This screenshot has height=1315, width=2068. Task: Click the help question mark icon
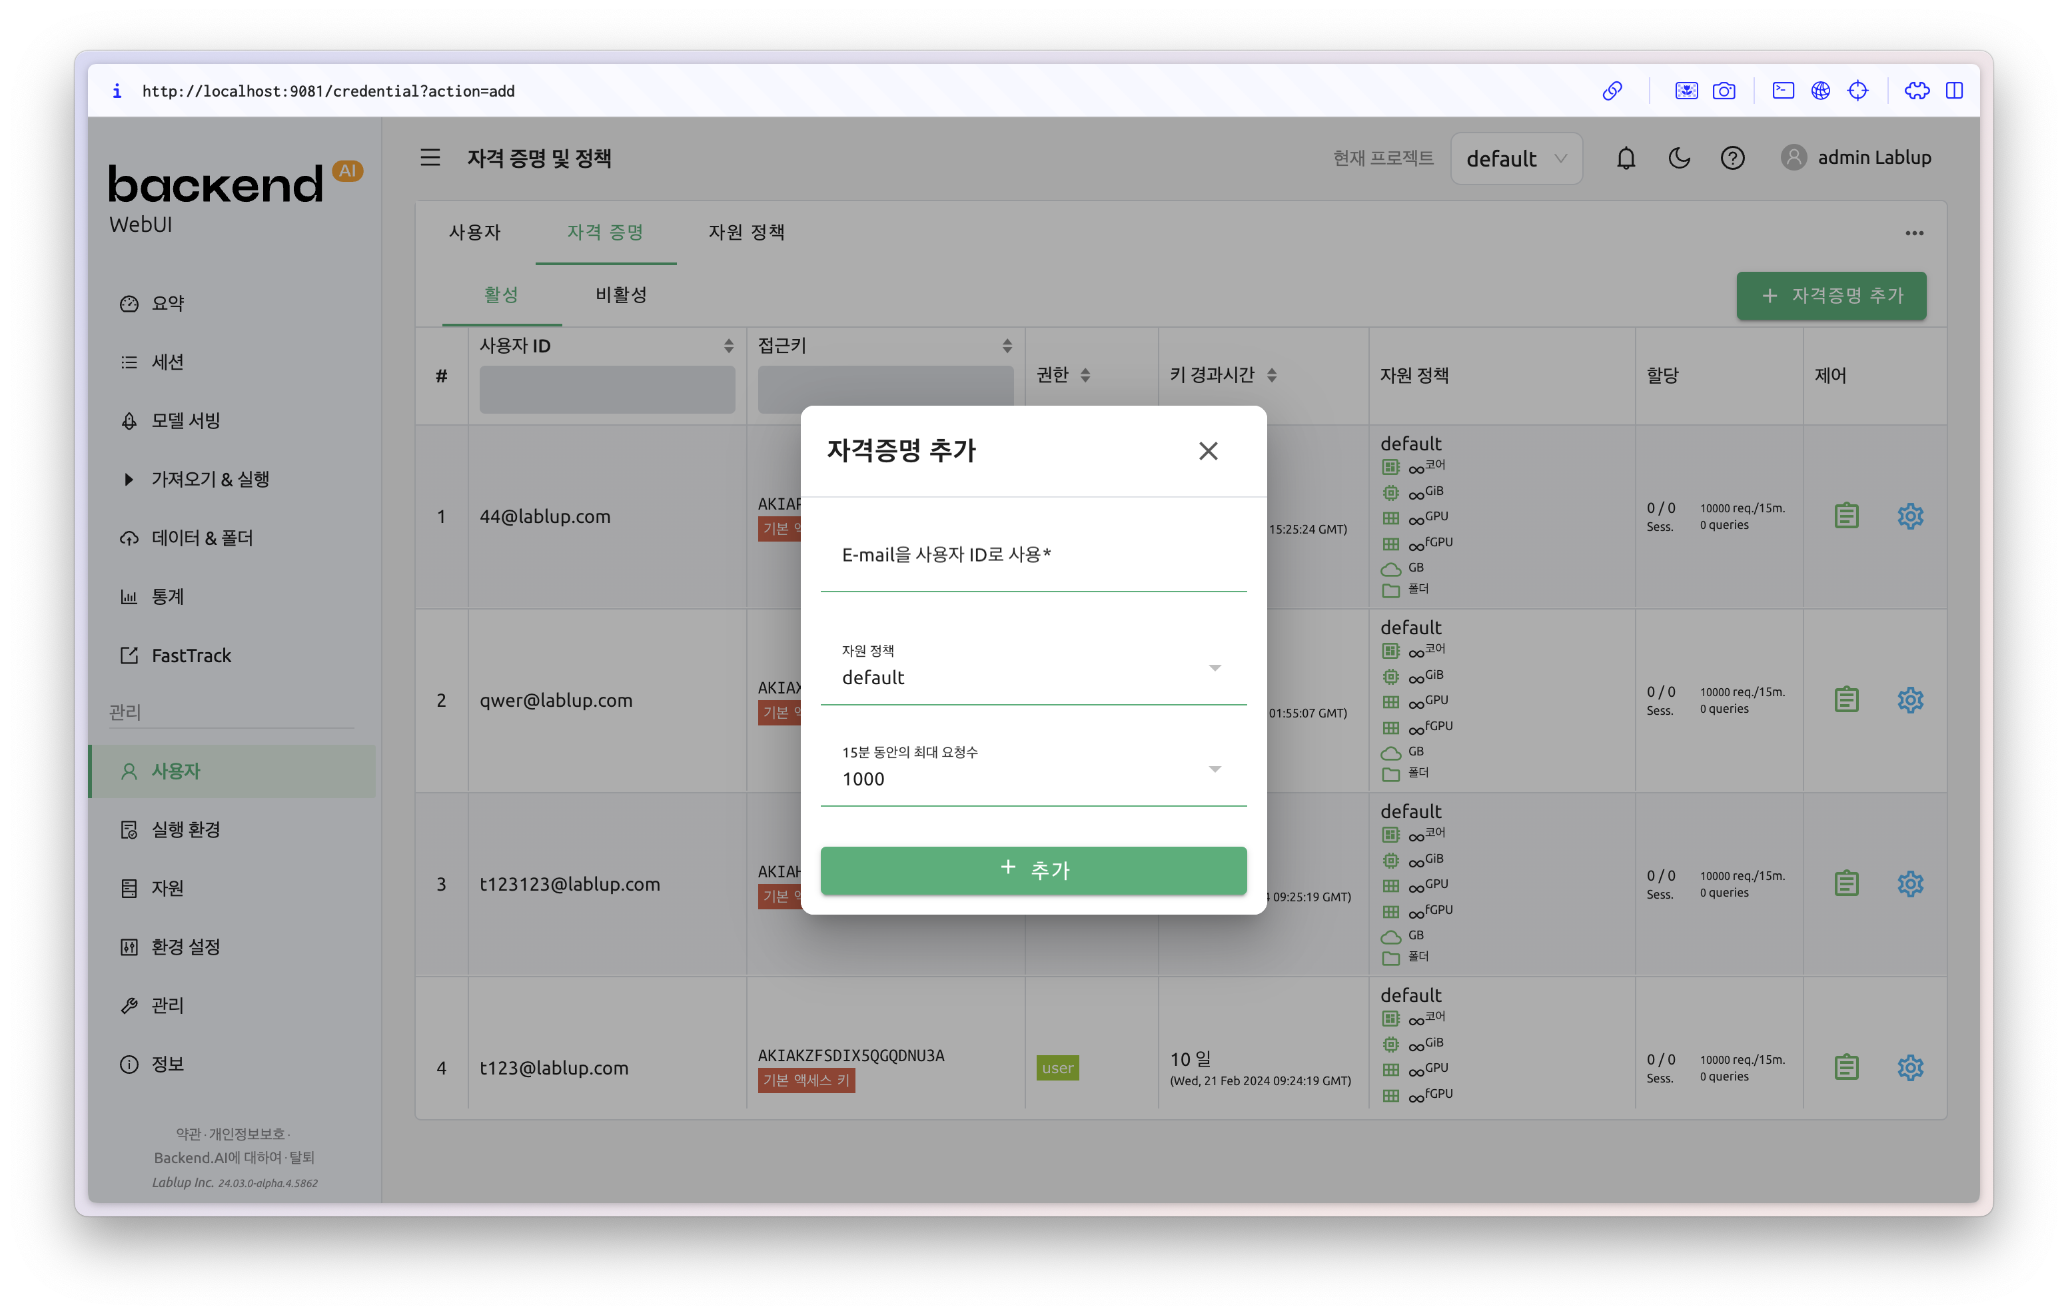pos(1732,158)
